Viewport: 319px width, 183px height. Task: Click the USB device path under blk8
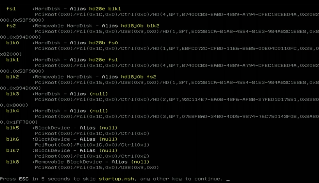(97, 167)
